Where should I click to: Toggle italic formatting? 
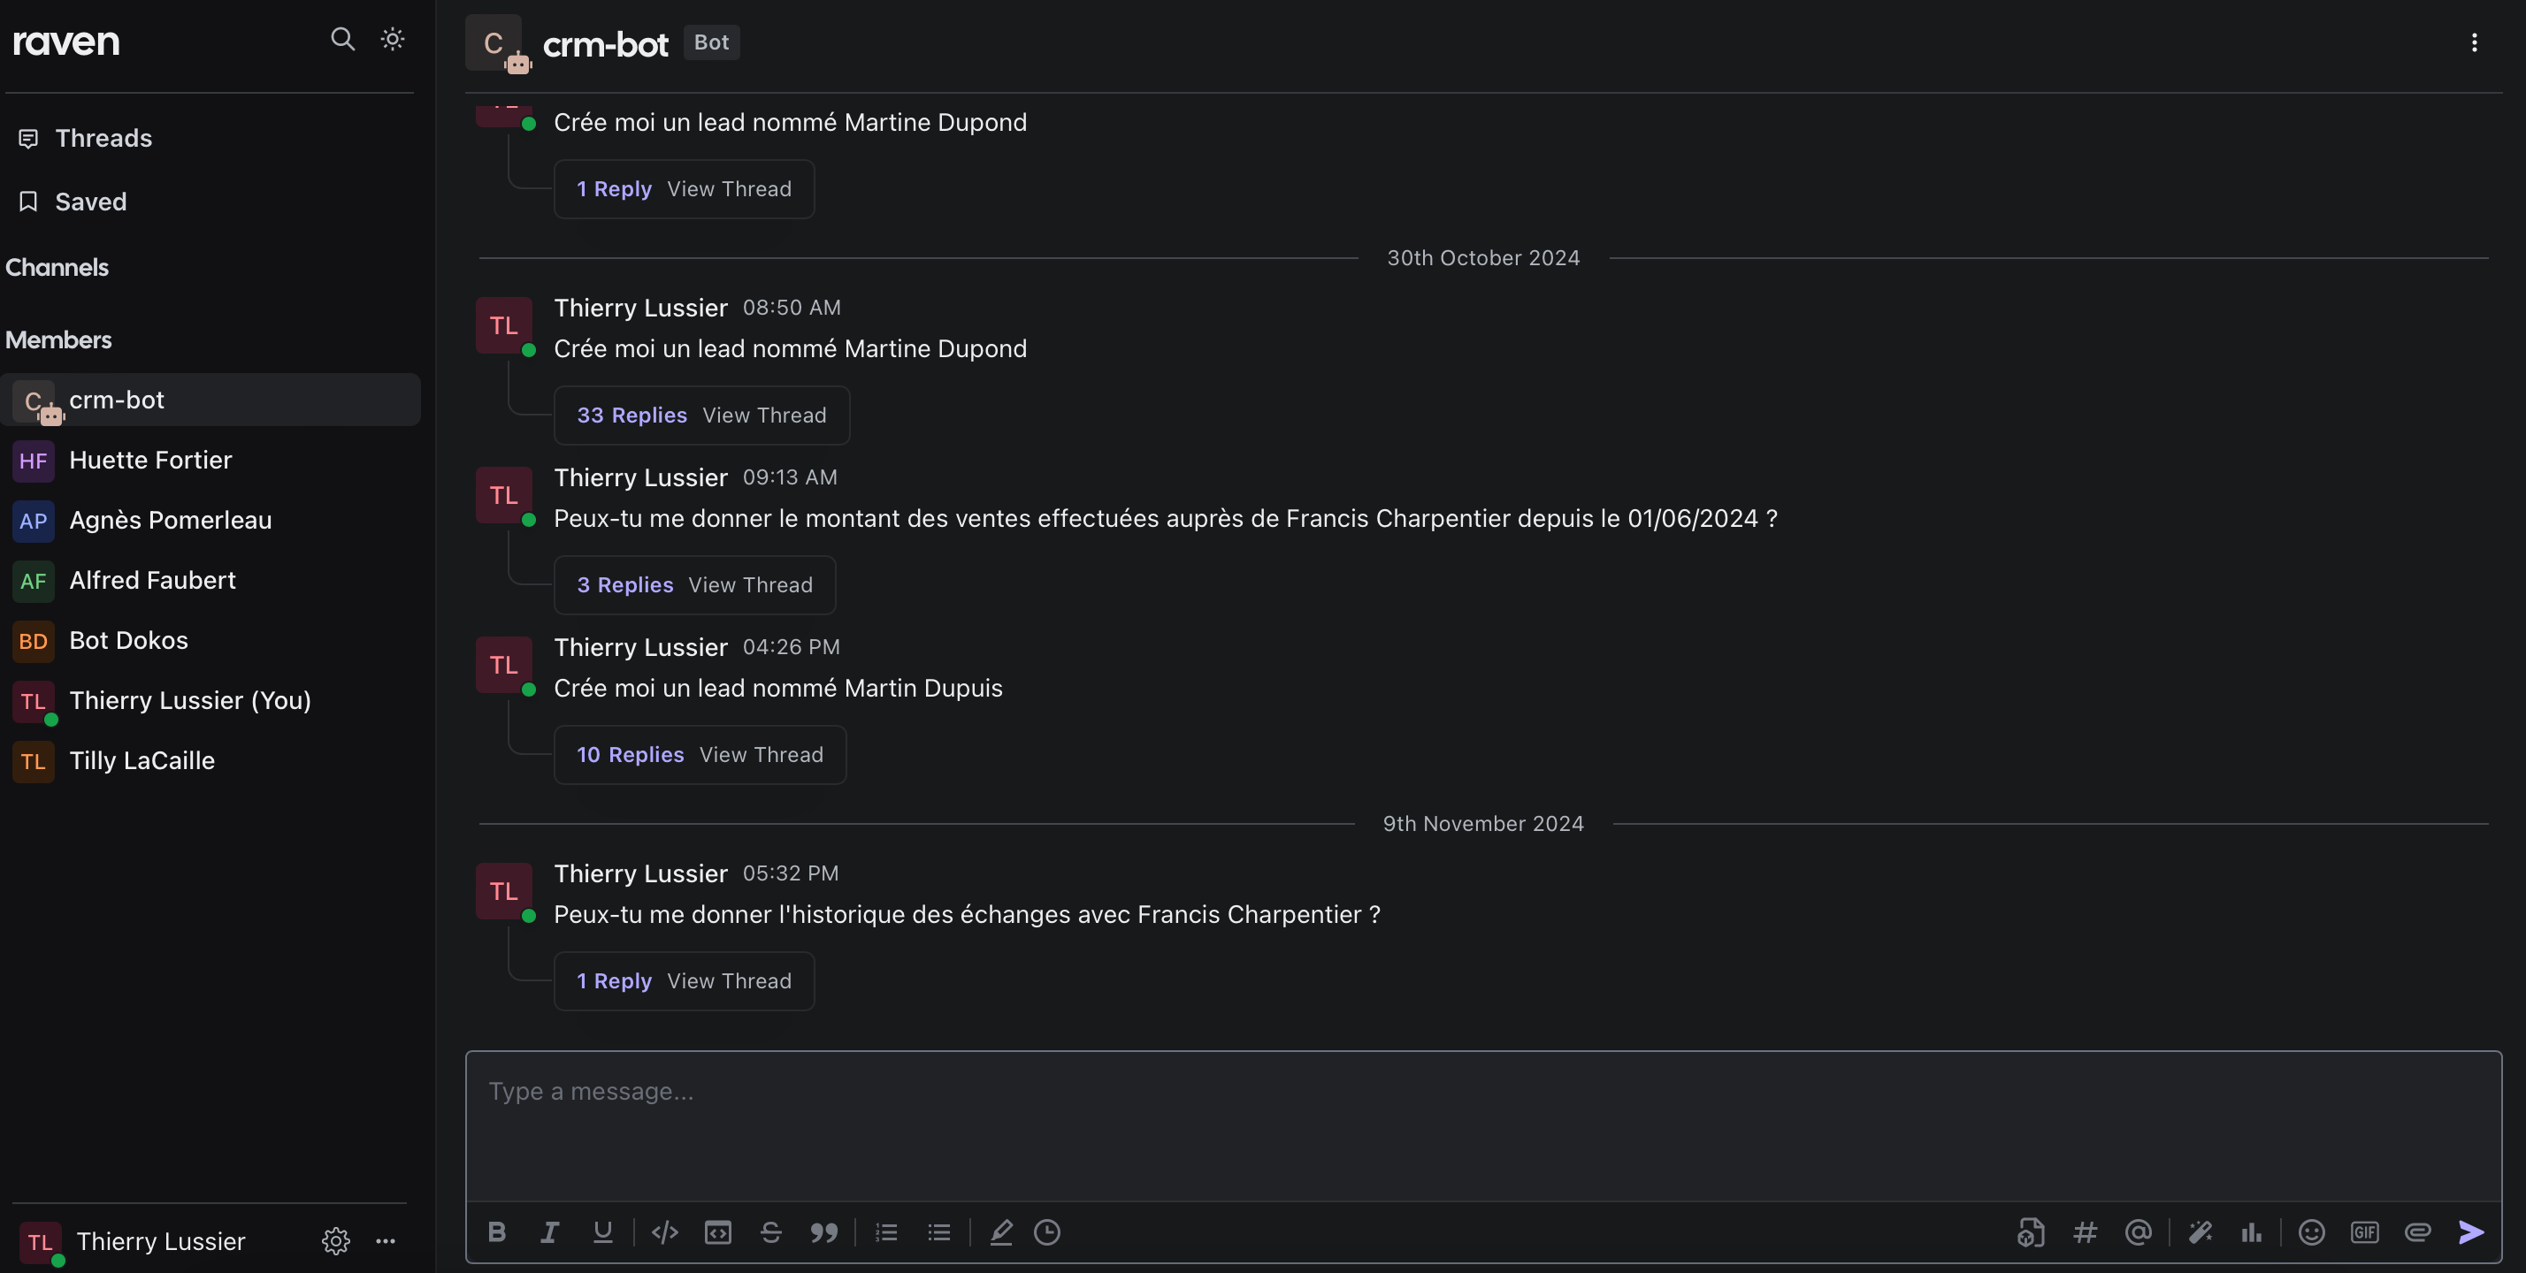pyautogui.click(x=550, y=1233)
